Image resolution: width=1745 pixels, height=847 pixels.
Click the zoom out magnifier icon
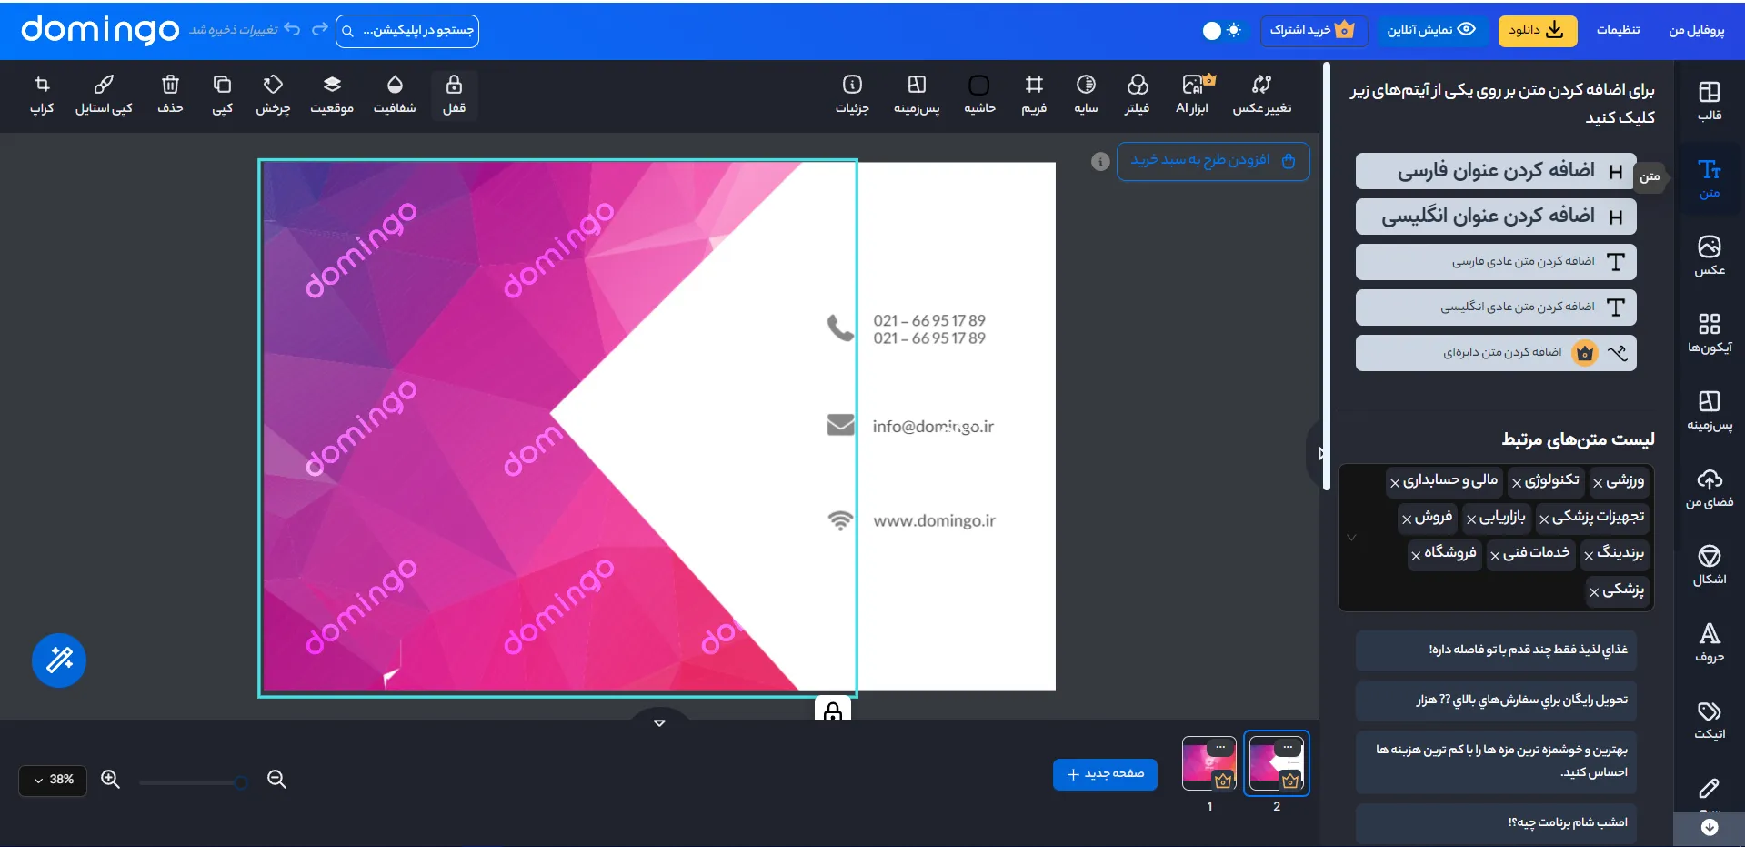(277, 780)
